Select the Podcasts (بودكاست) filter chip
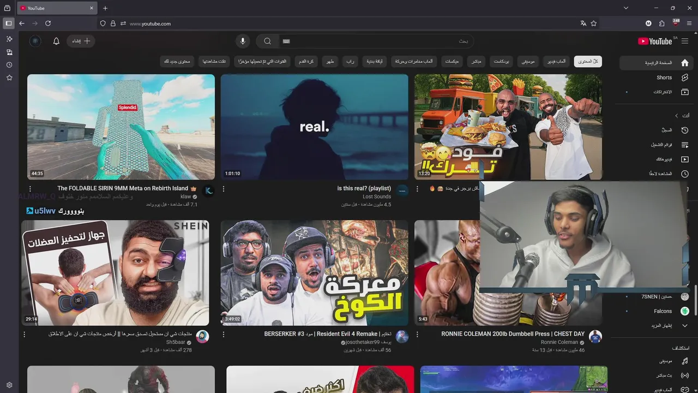Screen dimensions: 698x393 click(502, 62)
